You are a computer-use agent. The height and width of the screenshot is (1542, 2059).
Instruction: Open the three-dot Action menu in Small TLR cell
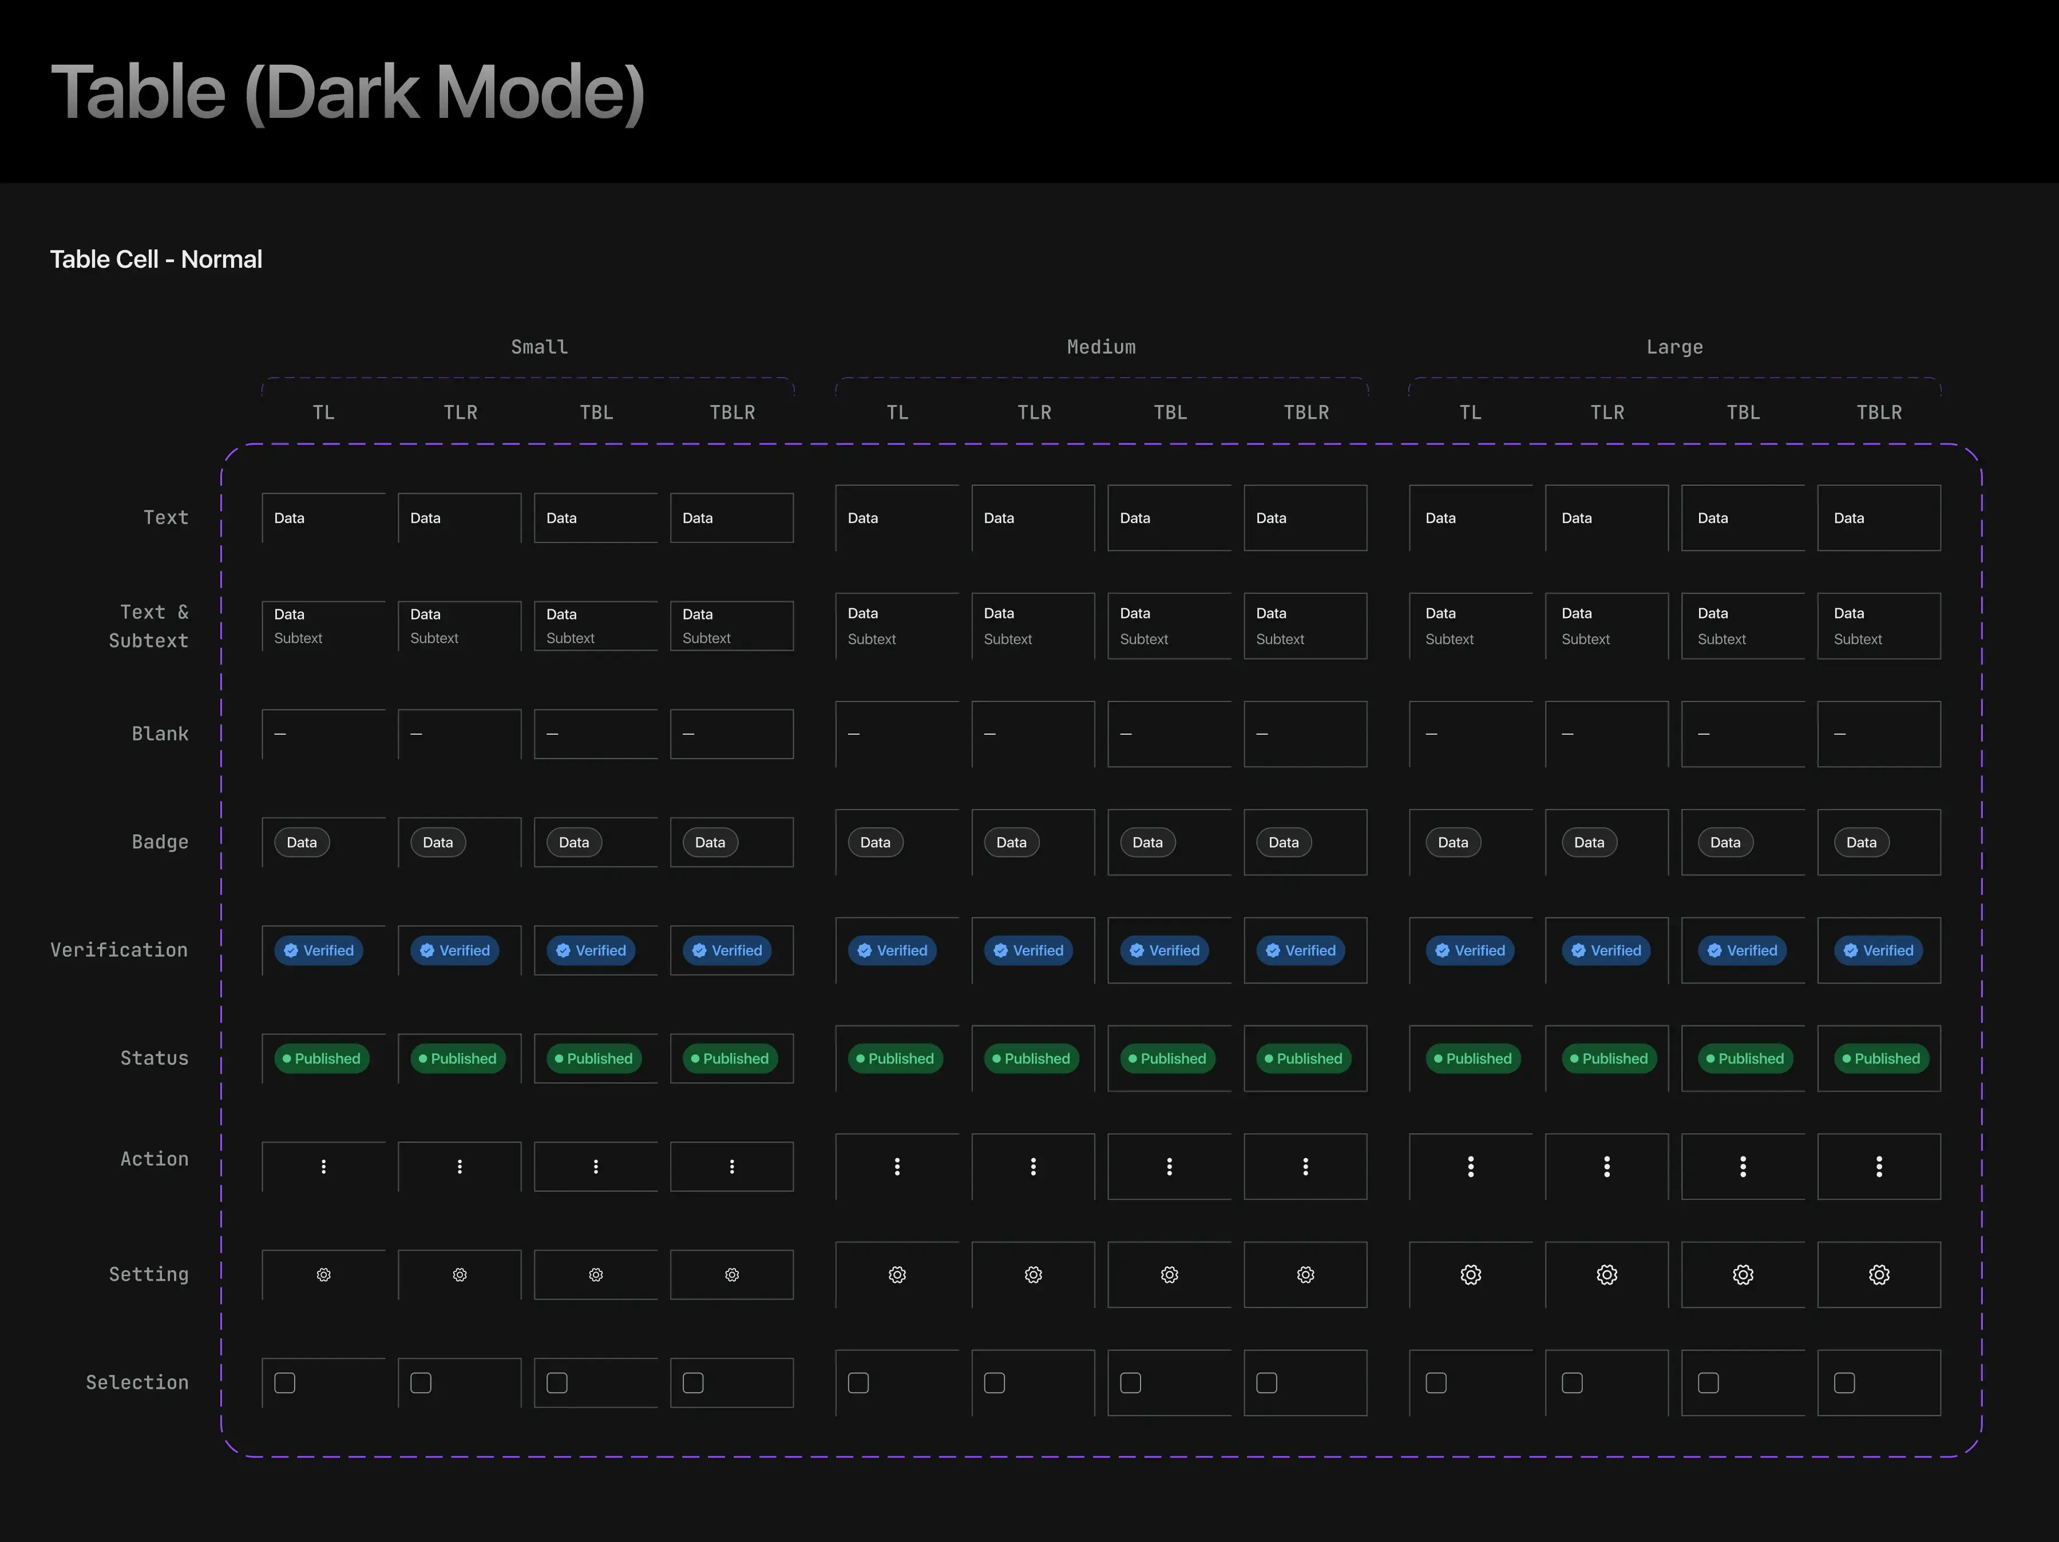pos(460,1166)
